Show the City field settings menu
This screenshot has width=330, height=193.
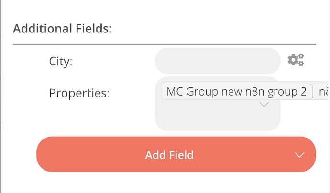coord(296,60)
